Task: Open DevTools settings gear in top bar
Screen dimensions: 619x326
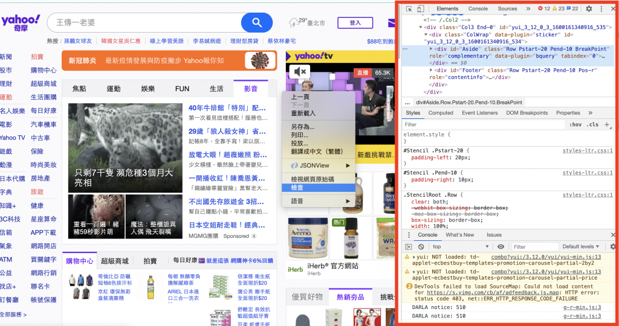Action: point(589,8)
